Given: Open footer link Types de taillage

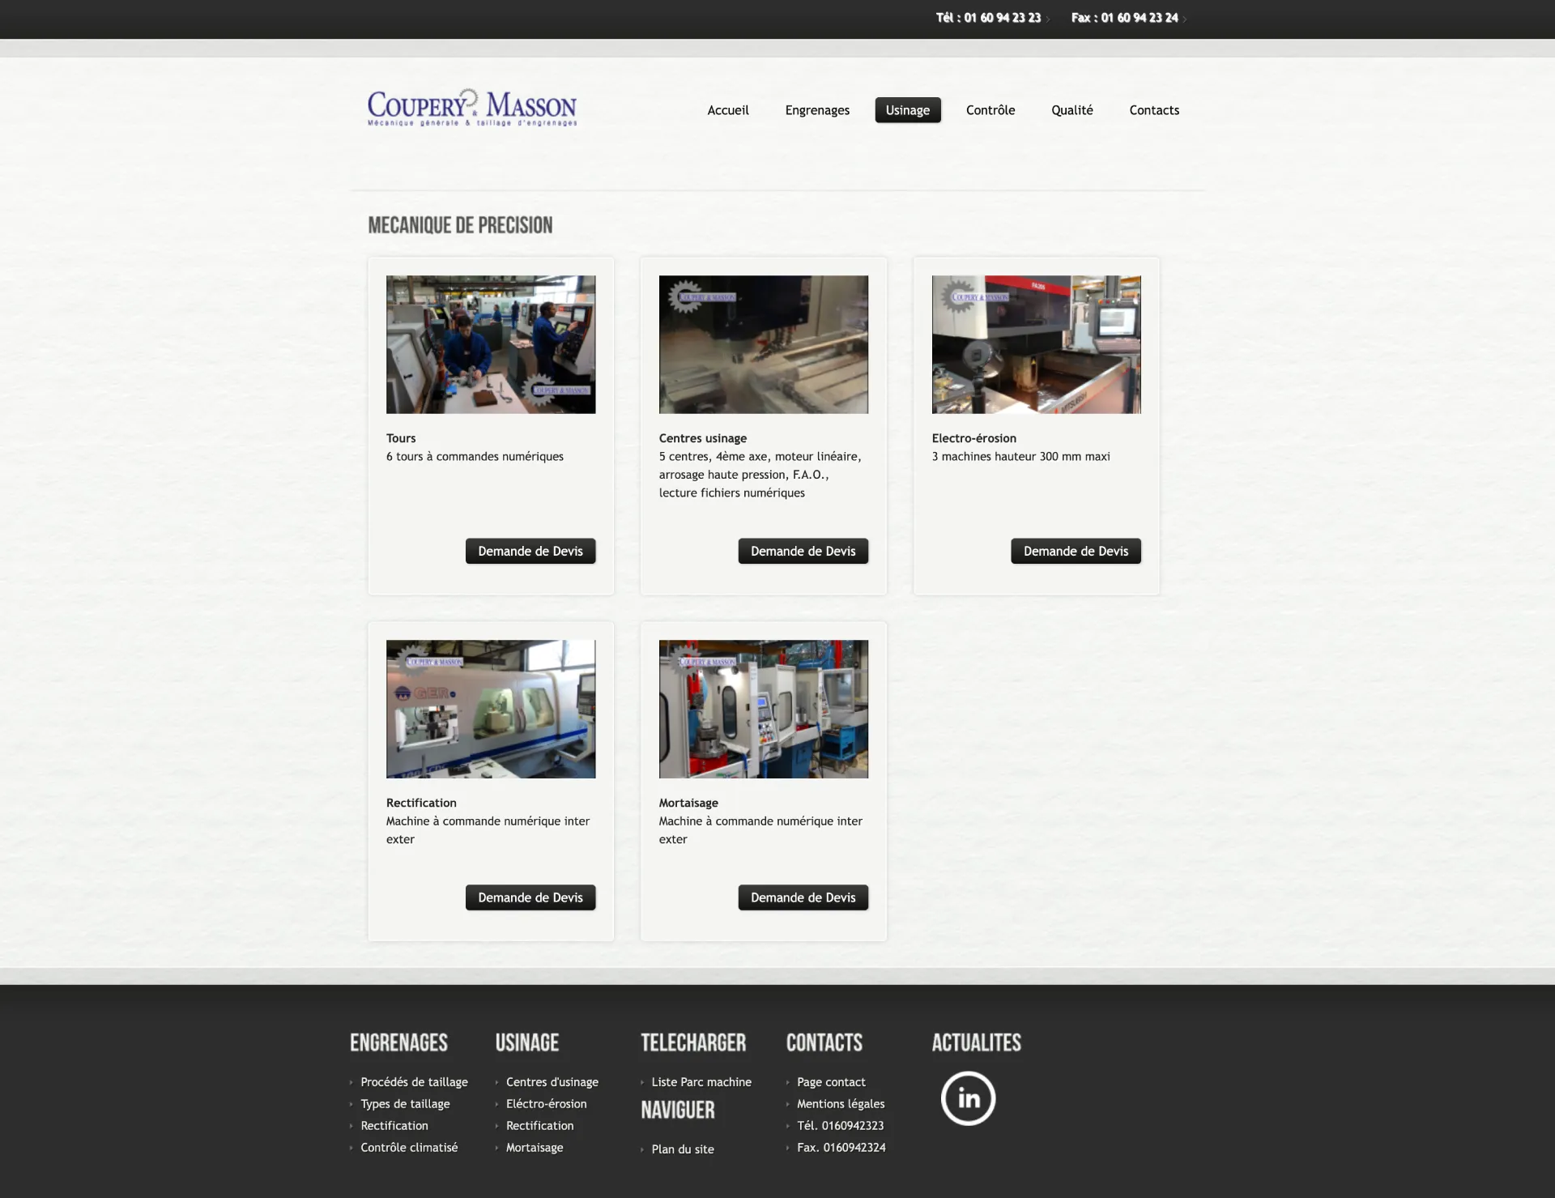Looking at the screenshot, I should tap(405, 1104).
